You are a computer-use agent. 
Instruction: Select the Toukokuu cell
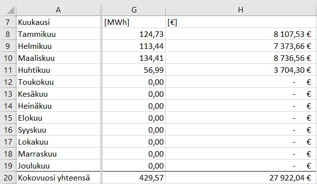(x=58, y=82)
